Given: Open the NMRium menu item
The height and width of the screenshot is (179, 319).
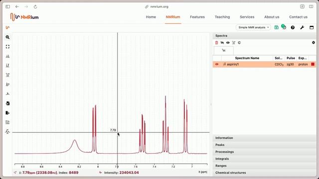Looking at the screenshot, I should point(173,17).
